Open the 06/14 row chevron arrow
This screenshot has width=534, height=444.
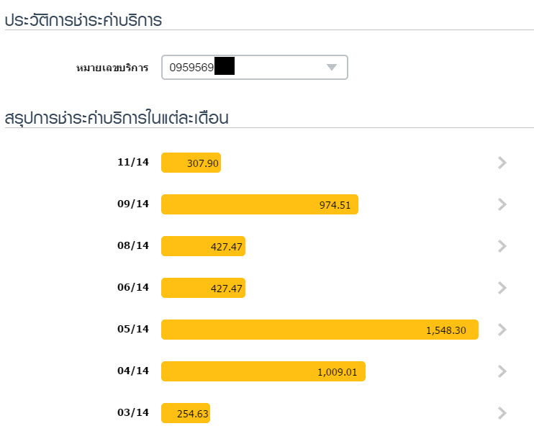(x=502, y=288)
